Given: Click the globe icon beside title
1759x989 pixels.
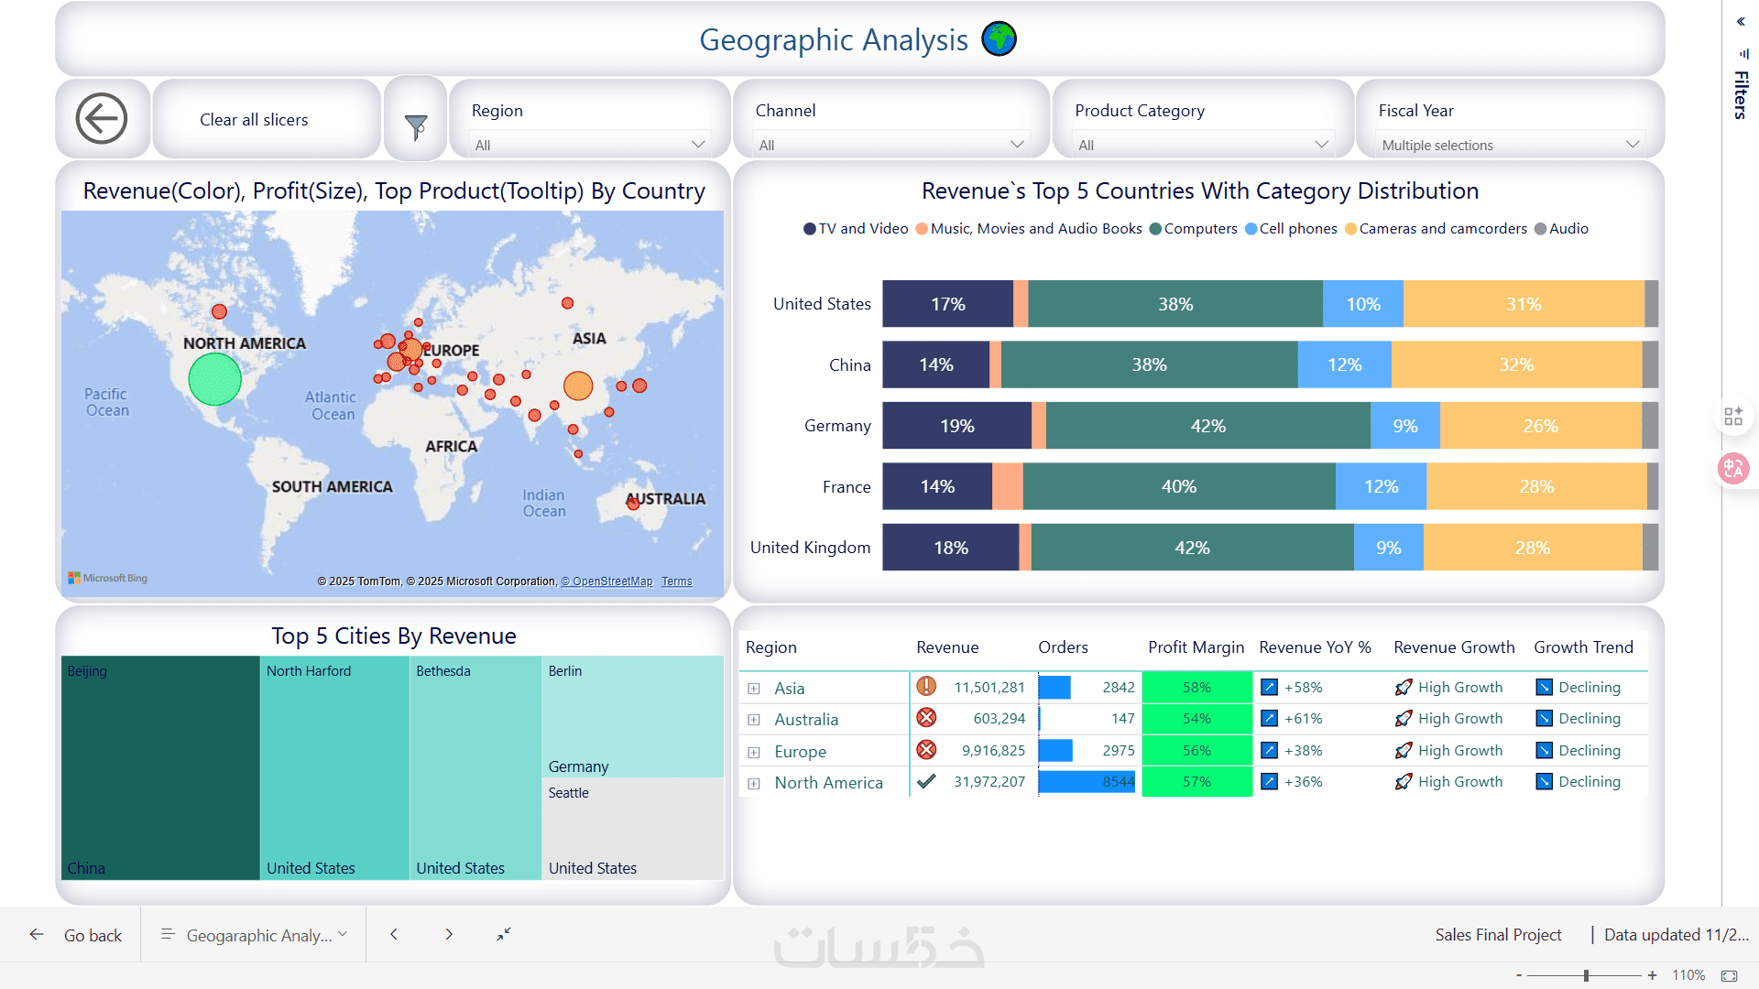Looking at the screenshot, I should pos(999,39).
